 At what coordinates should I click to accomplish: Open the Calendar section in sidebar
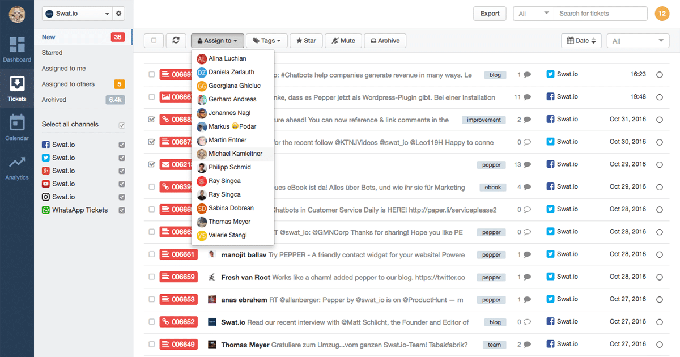click(x=17, y=127)
